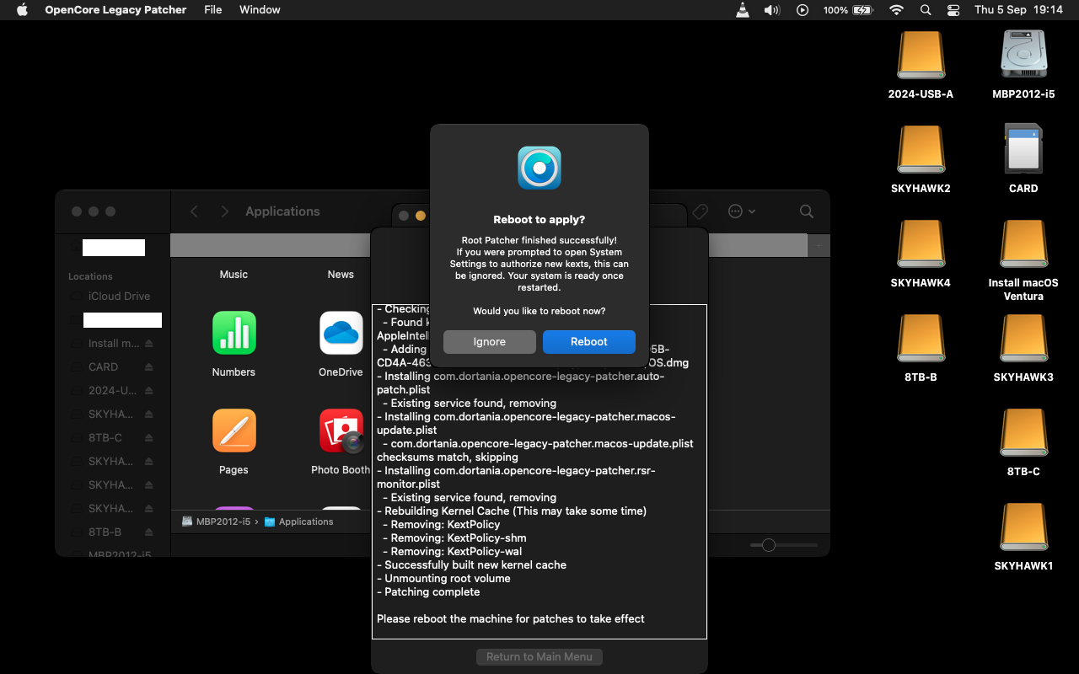1079x674 pixels.
Task: Reboot now via the Reboot button
Action: pyautogui.click(x=588, y=341)
